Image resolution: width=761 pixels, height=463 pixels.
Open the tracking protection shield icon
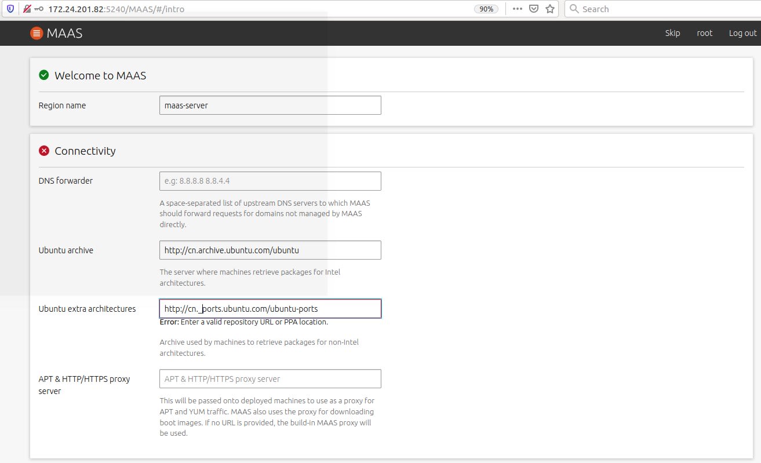pos(10,9)
